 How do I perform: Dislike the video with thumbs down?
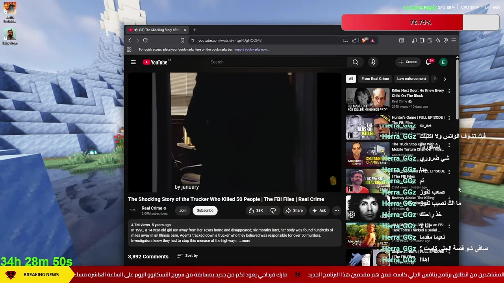(273, 211)
